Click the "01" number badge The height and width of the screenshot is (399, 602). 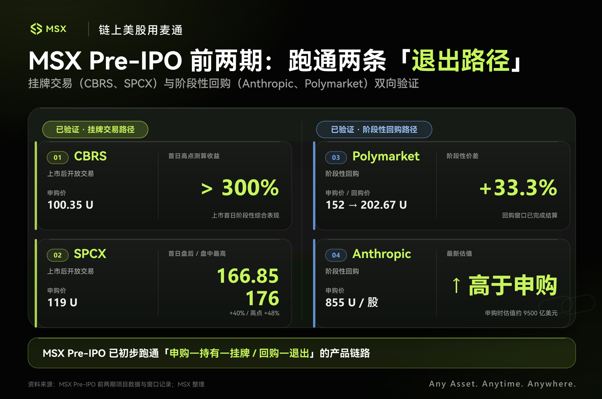pos(58,157)
